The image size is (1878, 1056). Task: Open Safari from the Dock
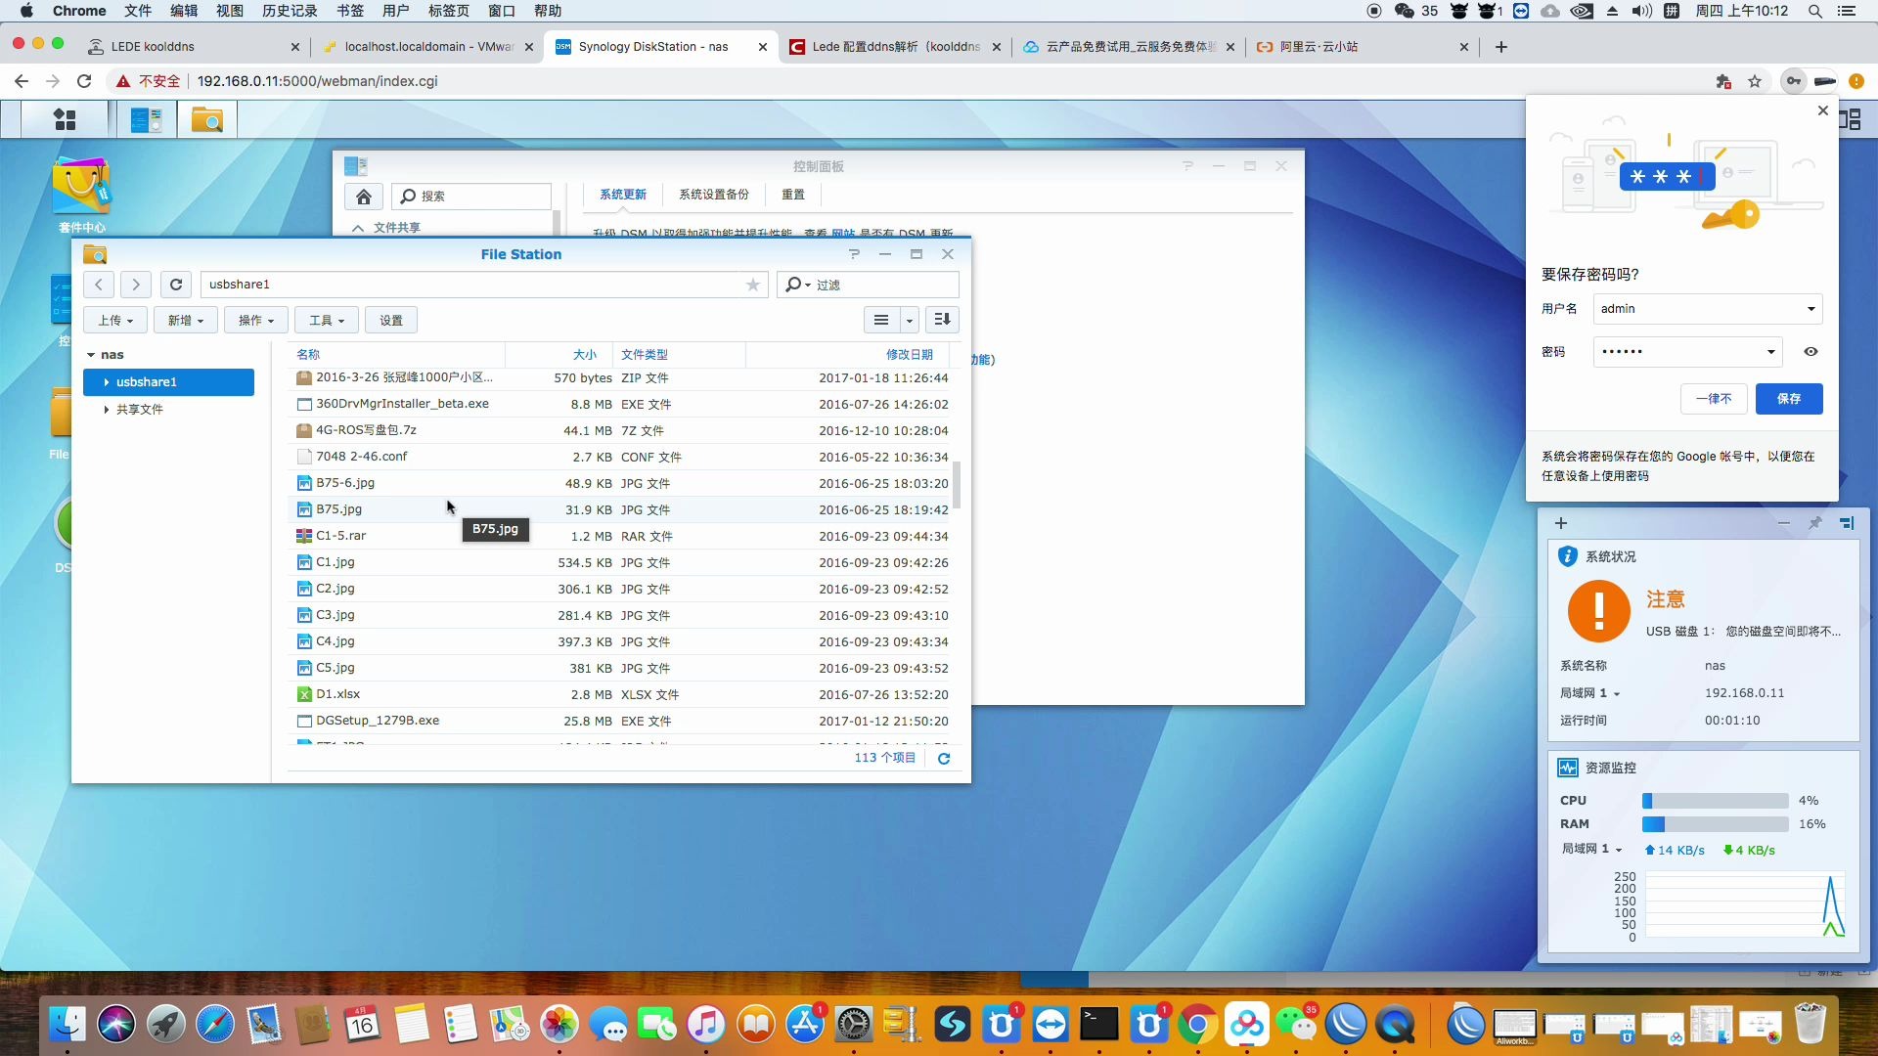(x=214, y=1025)
